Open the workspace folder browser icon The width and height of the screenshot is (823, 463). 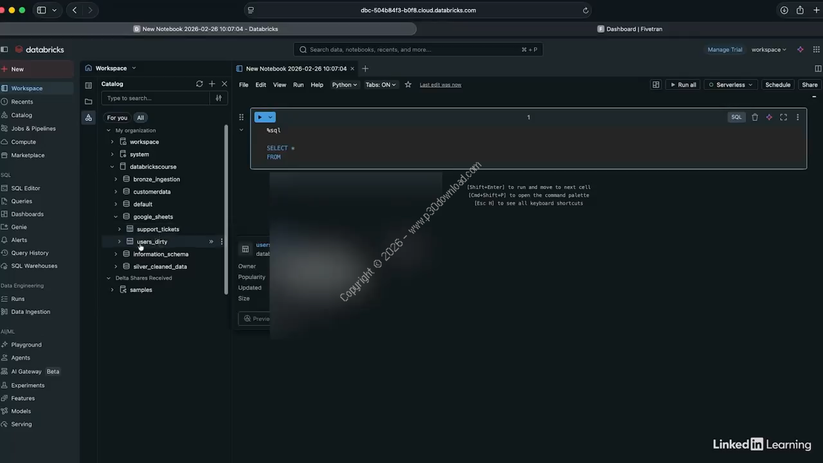pyautogui.click(x=89, y=102)
